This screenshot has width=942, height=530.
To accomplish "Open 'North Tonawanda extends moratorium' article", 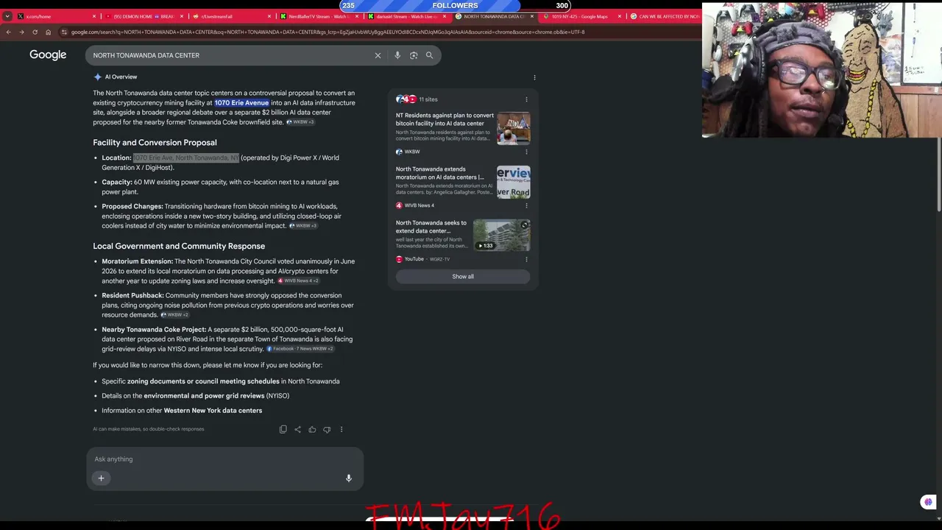I will [440, 173].
